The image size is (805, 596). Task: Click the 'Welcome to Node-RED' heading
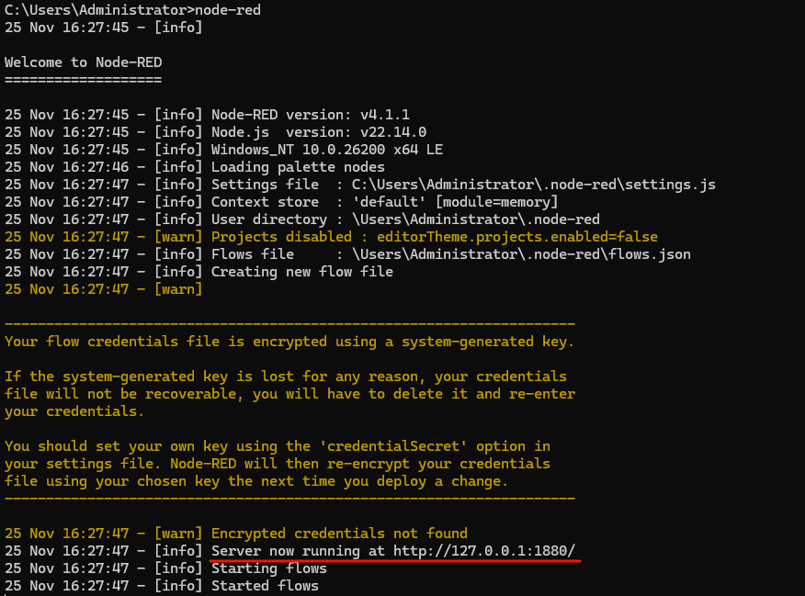[x=84, y=62]
